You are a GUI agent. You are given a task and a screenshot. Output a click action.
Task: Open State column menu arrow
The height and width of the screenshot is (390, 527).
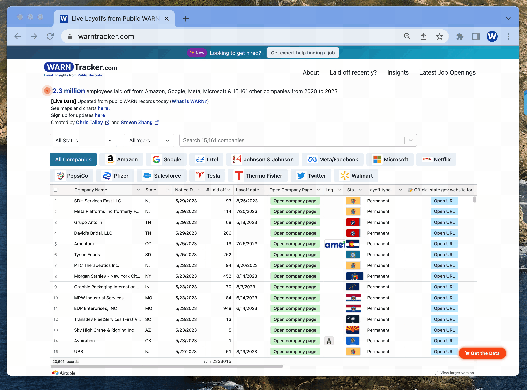click(168, 190)
